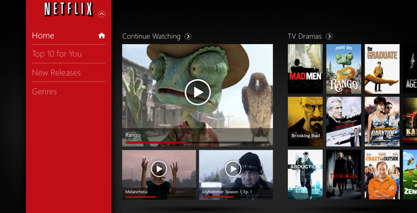The image size is (417, 213).
Task: Collapse the sidebar with the up chevron
Action: point(102,14)
